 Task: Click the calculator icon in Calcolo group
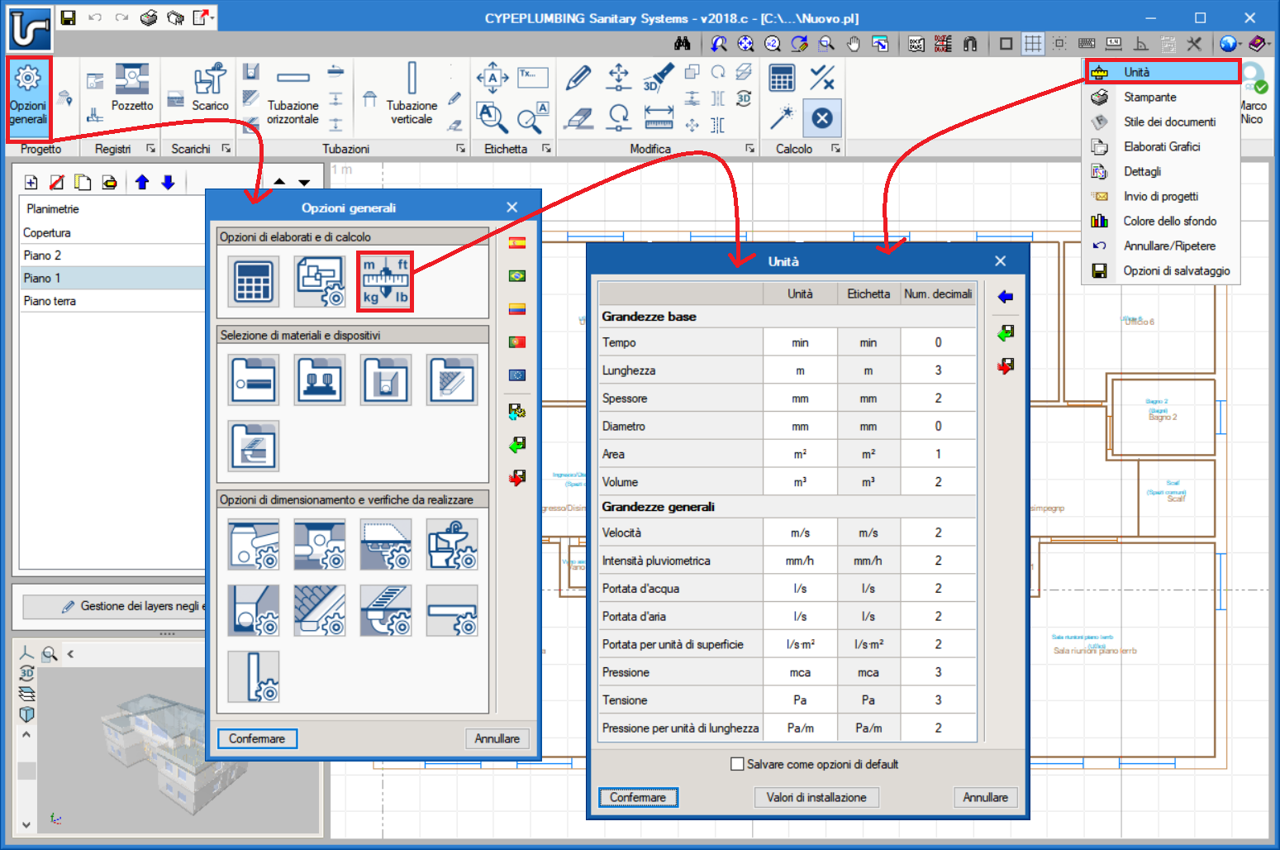point(782,78)
